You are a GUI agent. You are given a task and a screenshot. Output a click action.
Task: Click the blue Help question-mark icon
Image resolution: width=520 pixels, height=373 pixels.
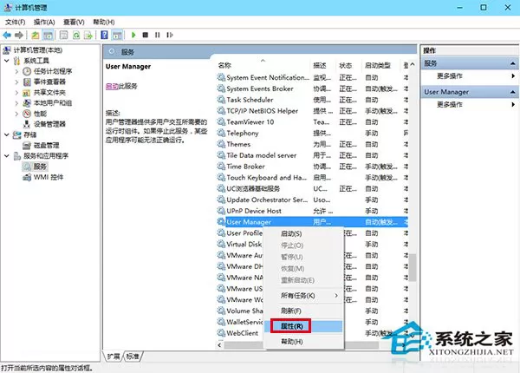pyautogui.click(x=105, y=35)
